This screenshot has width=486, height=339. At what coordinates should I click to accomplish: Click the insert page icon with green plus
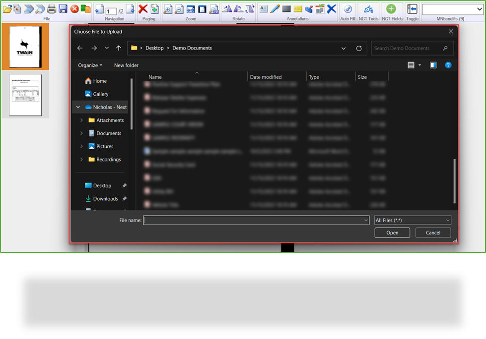pos(155,9)
